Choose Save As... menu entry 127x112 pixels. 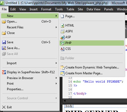[30, 48]
